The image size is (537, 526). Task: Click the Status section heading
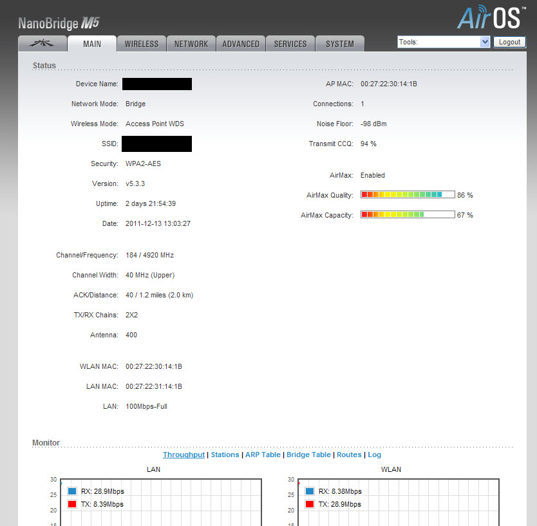point(44,65)
